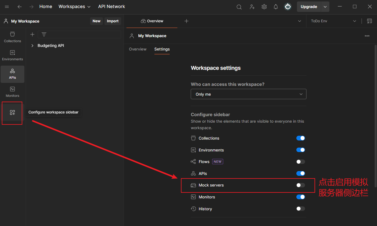Viewport: 377px width, 226px height.
Task: Open the settings gear
Action: pyautogui.click(x=264, y=7)
